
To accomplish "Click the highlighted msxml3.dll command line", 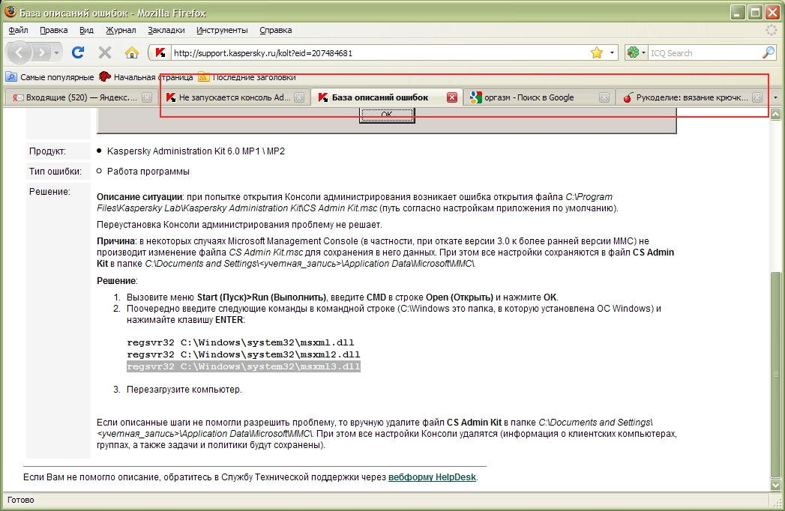I will coord(244,366).
